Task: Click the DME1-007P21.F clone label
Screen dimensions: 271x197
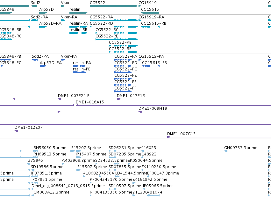Action: (74, 96)
